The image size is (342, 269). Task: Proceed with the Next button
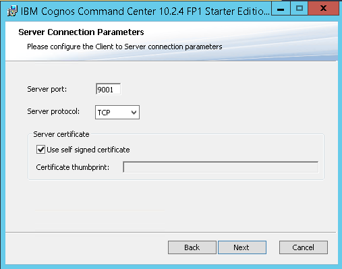pos(242,247)
